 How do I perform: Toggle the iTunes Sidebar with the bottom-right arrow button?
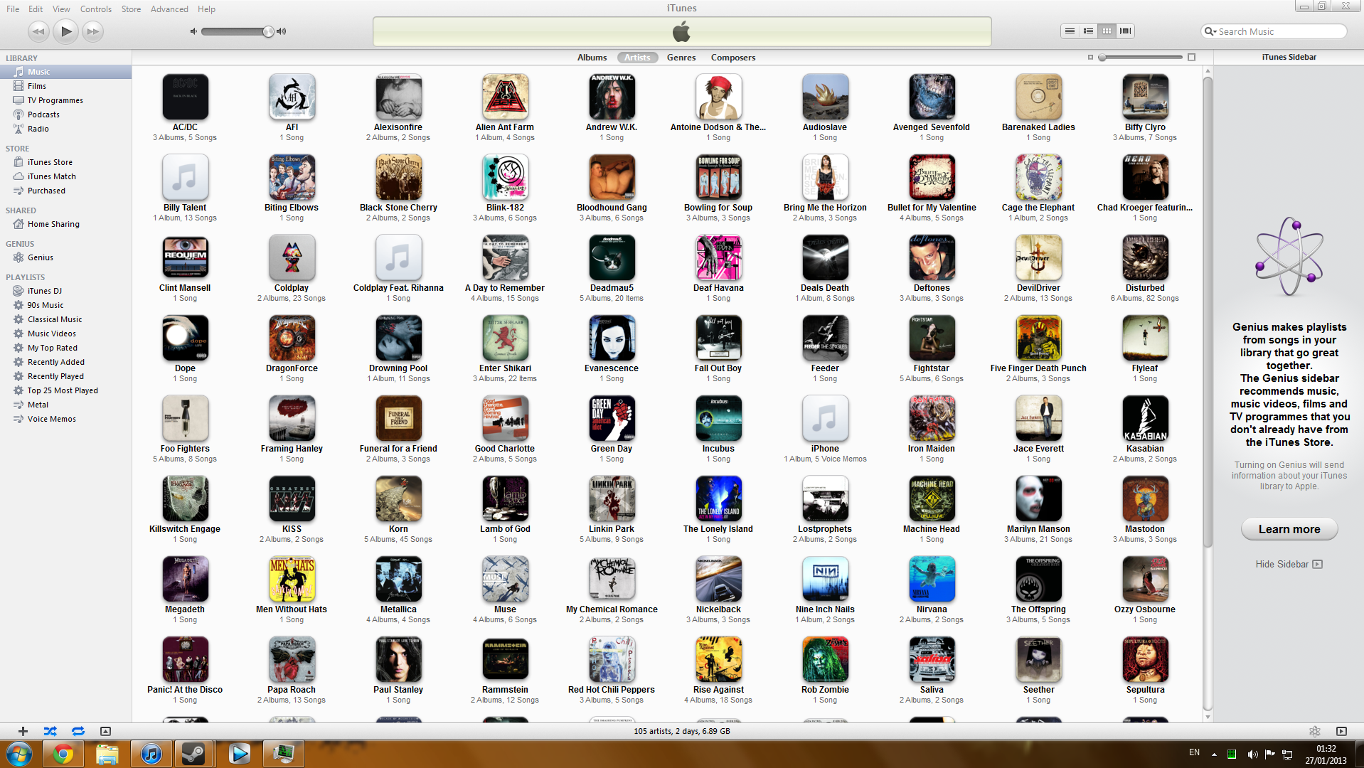pos(1341,731)
